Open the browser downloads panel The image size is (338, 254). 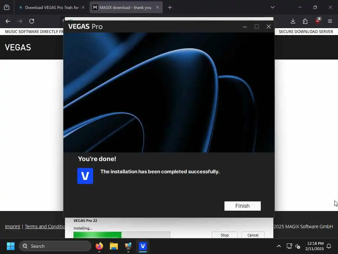293,21
